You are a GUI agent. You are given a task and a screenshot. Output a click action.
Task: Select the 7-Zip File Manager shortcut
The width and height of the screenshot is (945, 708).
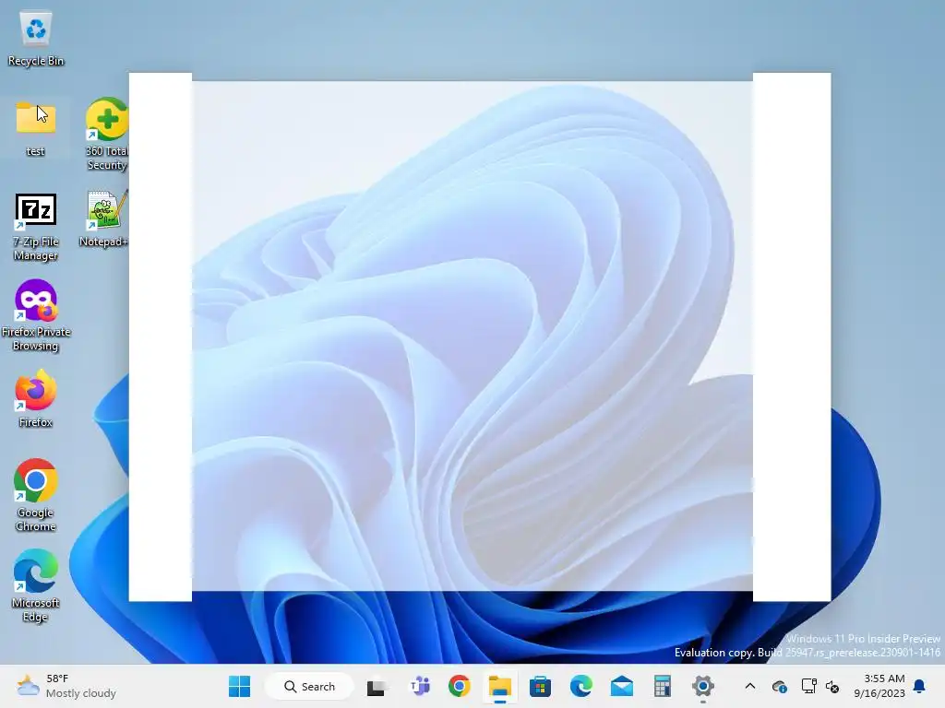[x=36, y=227]
